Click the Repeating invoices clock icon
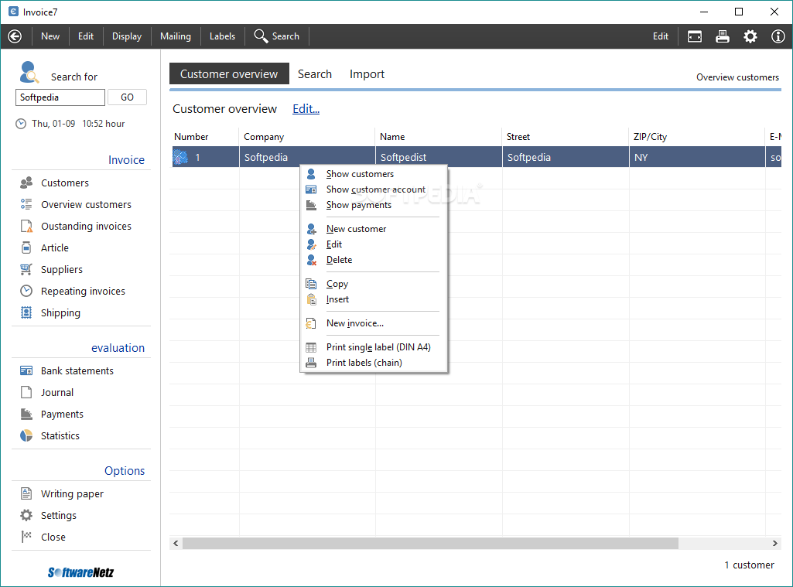This screenshot has width=793, height=587. [26, 292]
